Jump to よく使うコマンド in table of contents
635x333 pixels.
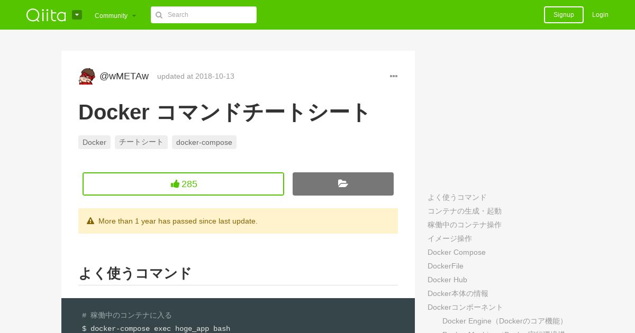click(x=457, y=197)
